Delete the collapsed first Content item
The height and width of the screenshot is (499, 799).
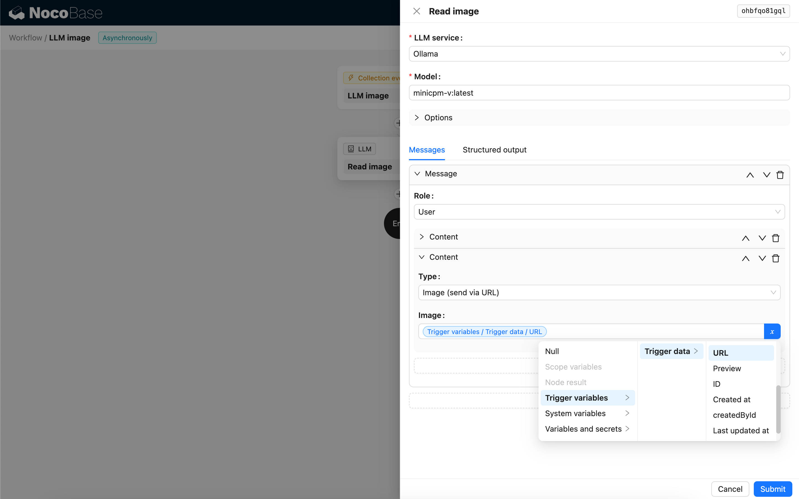776,238
